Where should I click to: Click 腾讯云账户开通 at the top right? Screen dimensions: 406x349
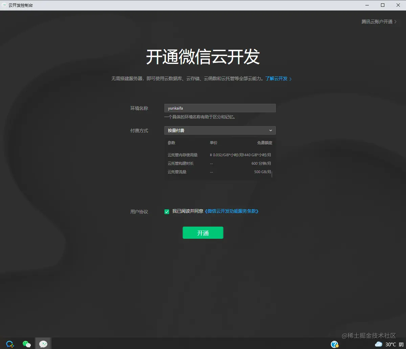click(377, 21)
